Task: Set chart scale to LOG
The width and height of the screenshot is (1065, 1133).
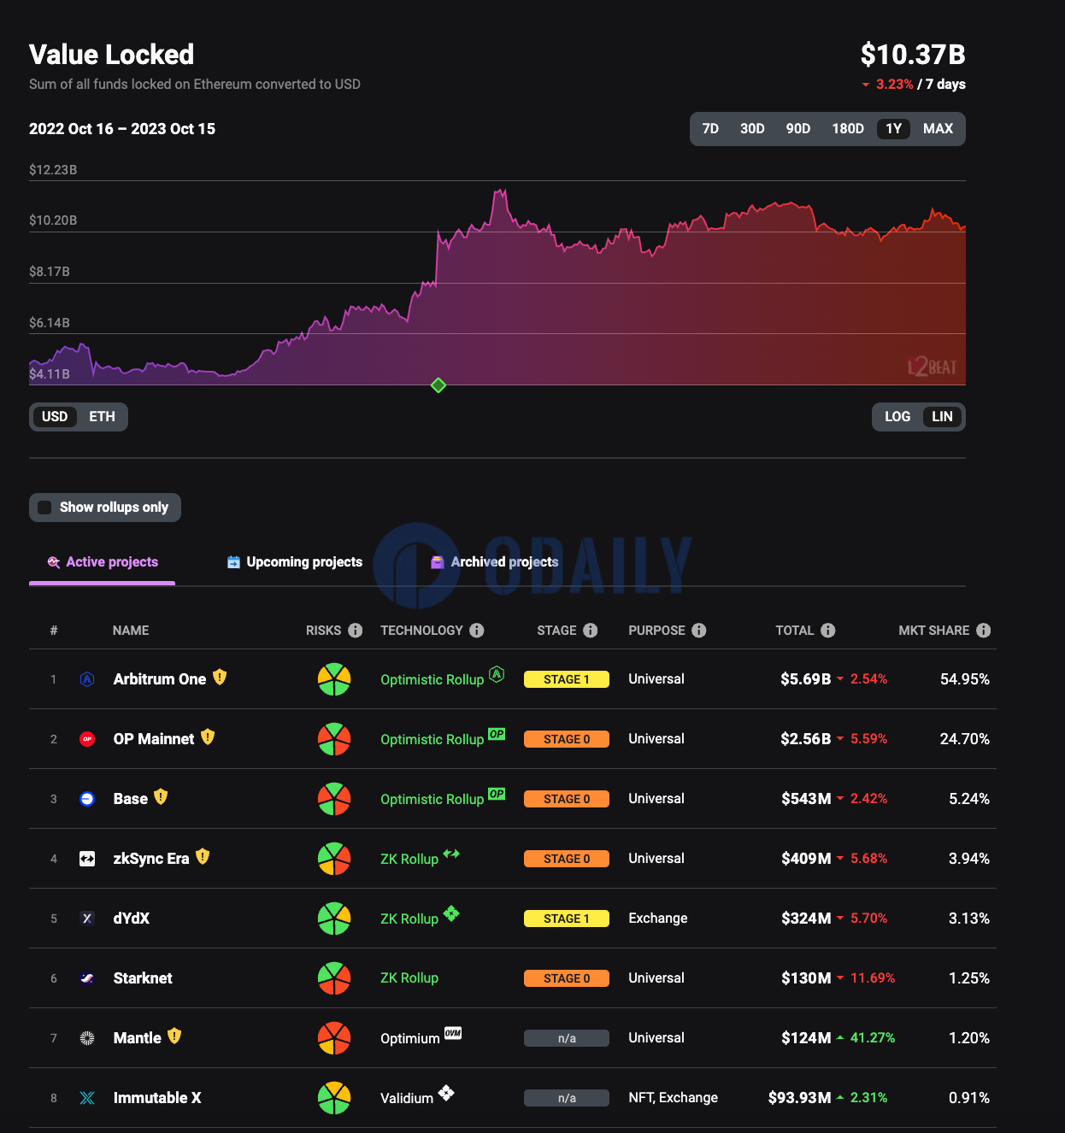Action: pos(897,417)
